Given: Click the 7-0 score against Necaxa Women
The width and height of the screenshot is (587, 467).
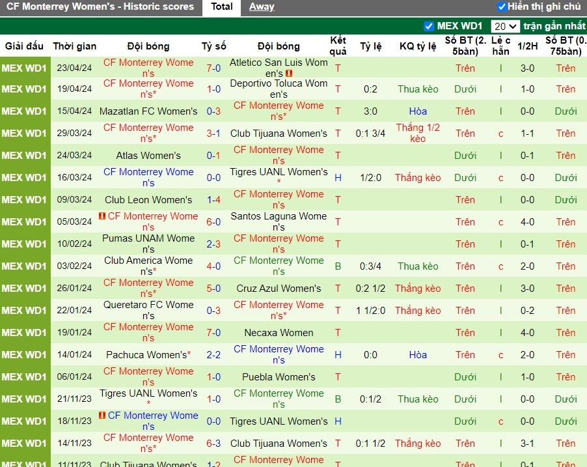Looking at the screenshot, I should (x=213, y=333).
